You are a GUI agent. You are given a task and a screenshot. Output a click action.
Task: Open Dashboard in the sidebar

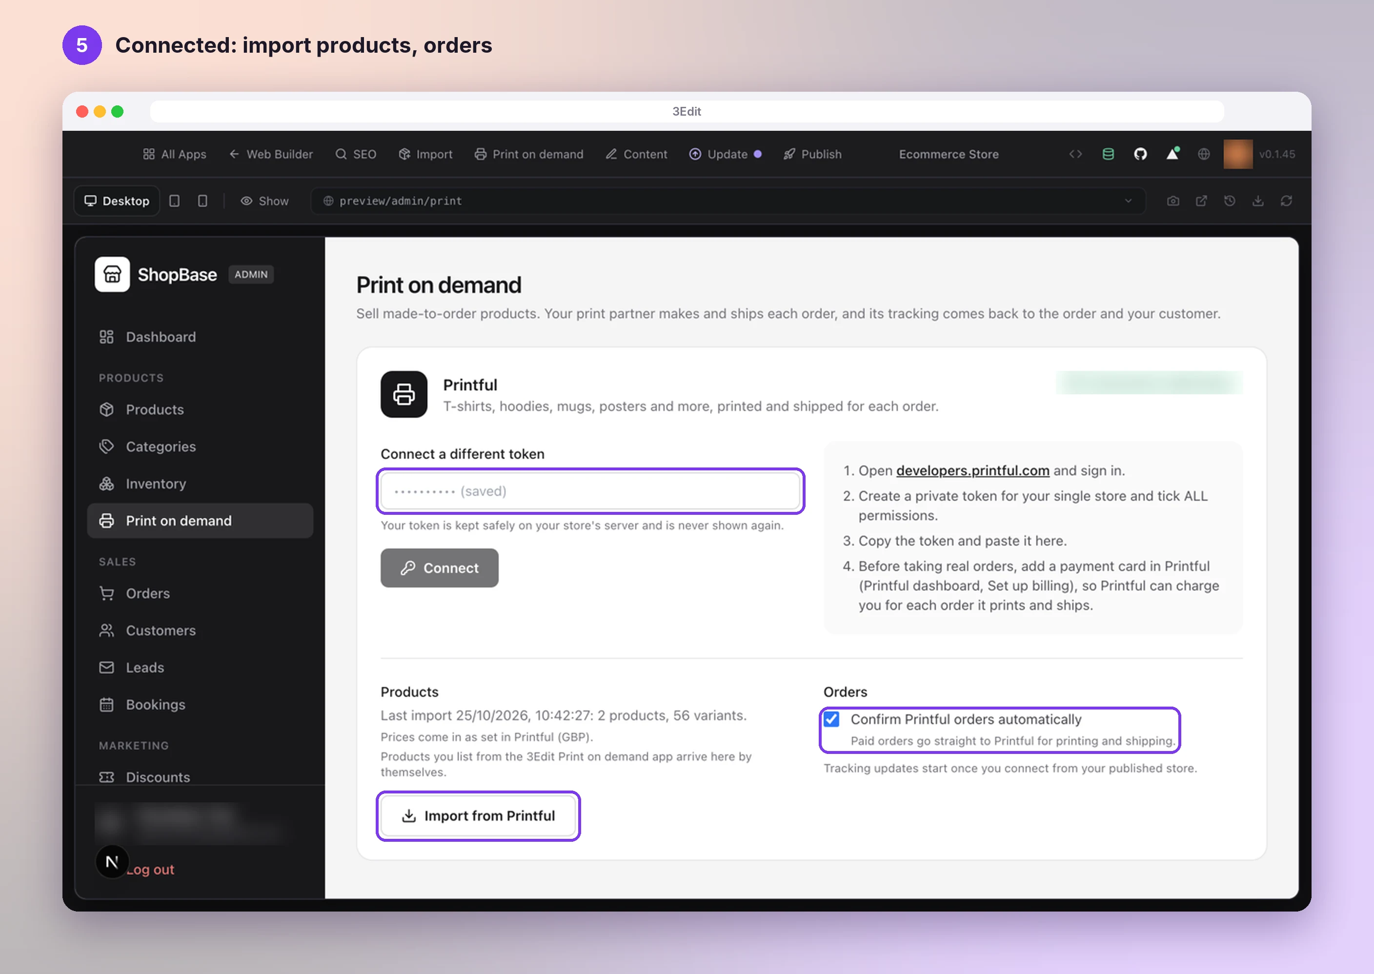[x=201, y=337]
